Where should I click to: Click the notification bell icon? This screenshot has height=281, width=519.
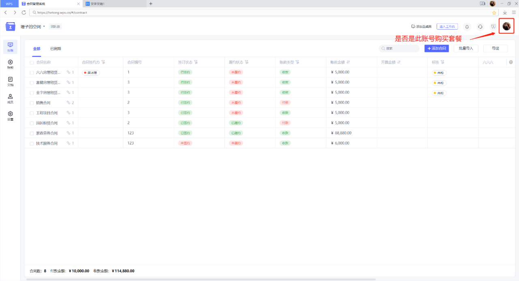pyautogui.click(x=467, y=27)
